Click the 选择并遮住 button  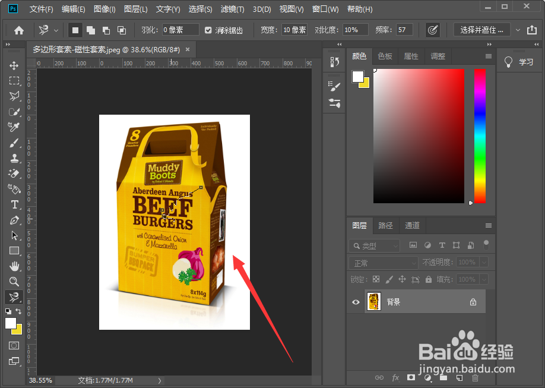pyautogui.click(x=481, y=30)
